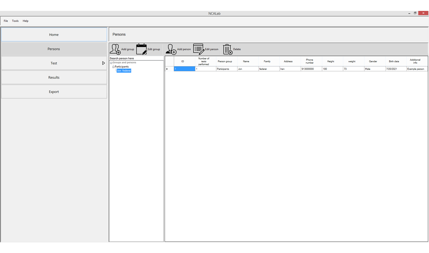Click the Edit group calendar icon
429x253 pixels.
point(142,49)
